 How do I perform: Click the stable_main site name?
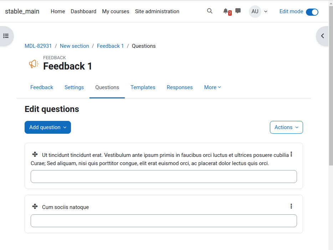[x=22, y=11]
